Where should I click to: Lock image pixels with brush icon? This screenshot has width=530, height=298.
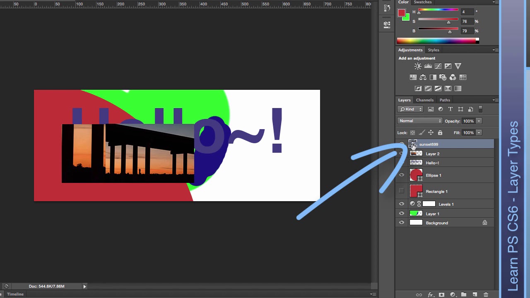pos(422,133)
